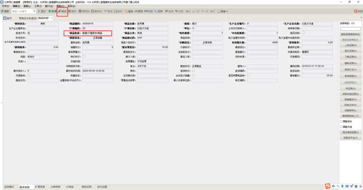The width and height of the screenshot is (363, 190).
Task: Click the 刷新 refresh toolbar icon
Action: (x=2, y=11)
